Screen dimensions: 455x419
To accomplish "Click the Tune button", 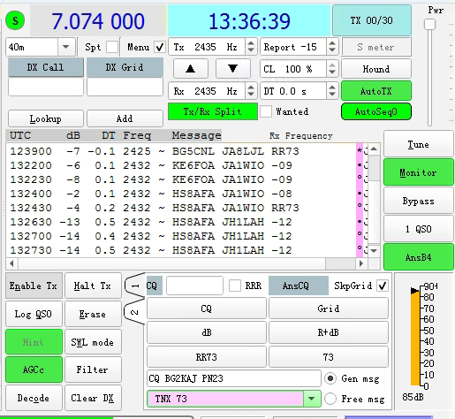I will pos(418,144).
